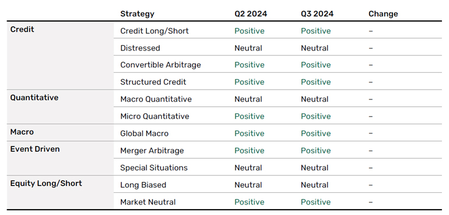
Task: Click the Credit category label
Action: 22,30
